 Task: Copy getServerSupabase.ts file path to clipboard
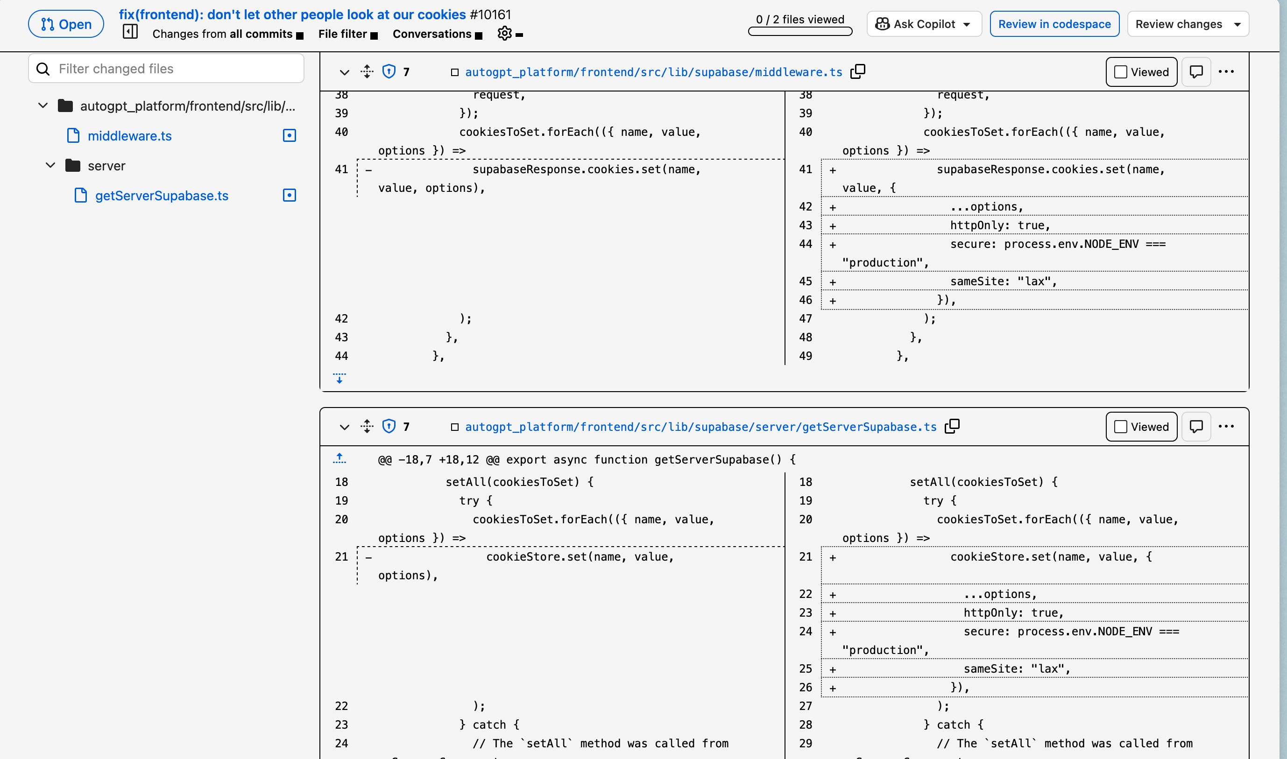[x=952, y=426]
